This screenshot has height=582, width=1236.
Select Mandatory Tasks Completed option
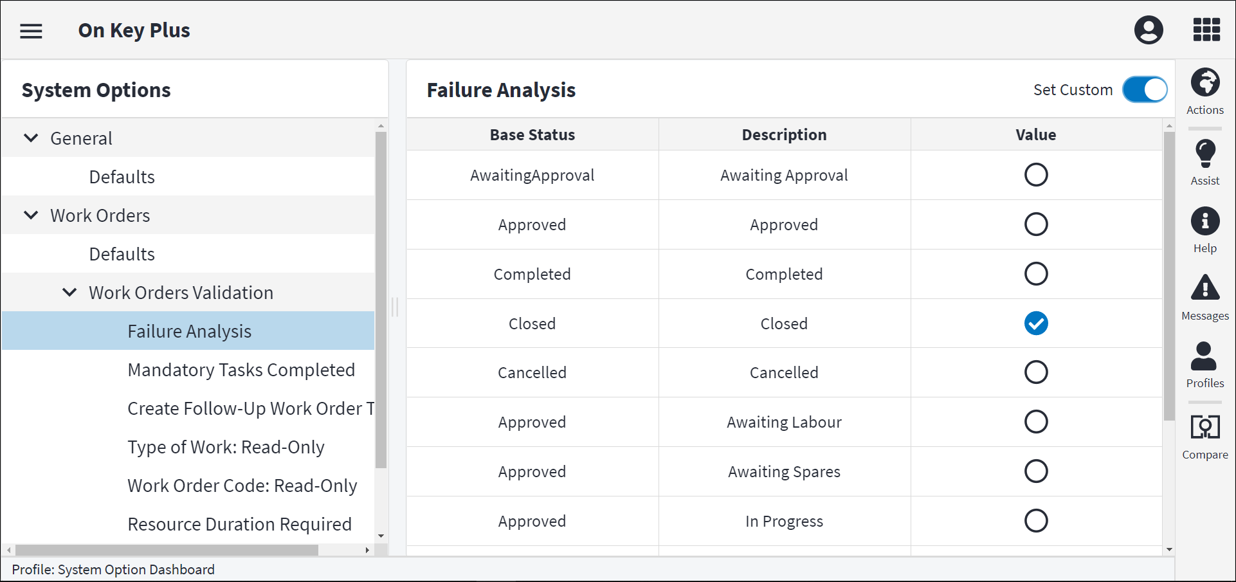[241, 370]
